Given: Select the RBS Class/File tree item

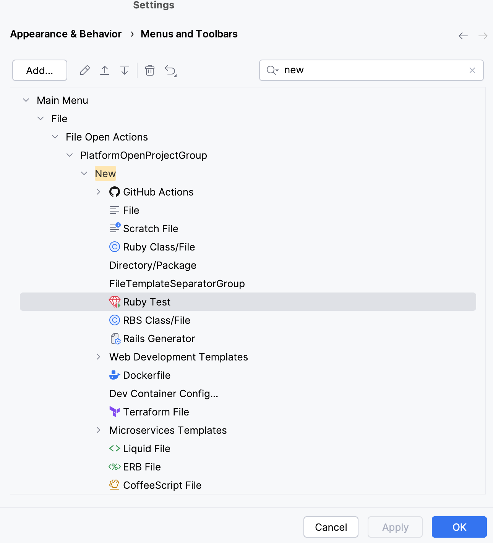Looking at the screenshot, I should pyautogui.click(x=156, y=320).
